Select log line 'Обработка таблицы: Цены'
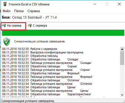Screen dimensions: 125x103 pos(39,87)
